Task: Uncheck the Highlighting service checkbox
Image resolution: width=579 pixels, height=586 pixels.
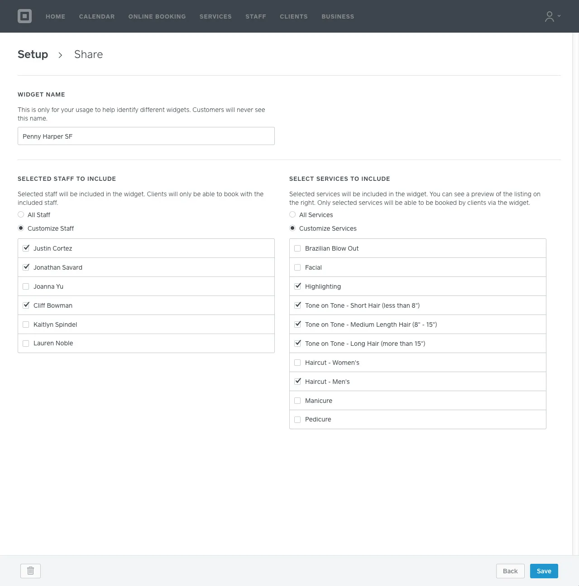Action: [297, 286]
